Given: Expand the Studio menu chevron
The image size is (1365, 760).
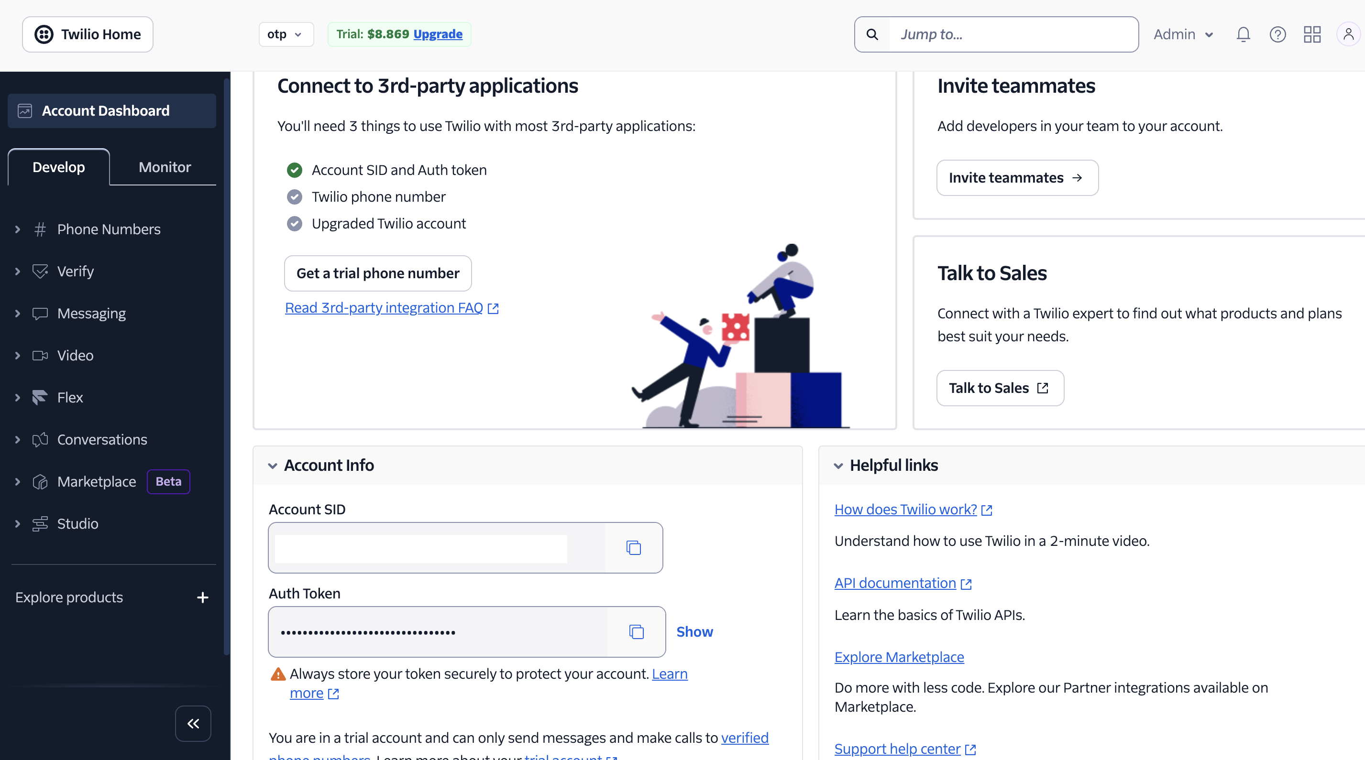Looking at the screenshot, I should [x=18, y=524].
